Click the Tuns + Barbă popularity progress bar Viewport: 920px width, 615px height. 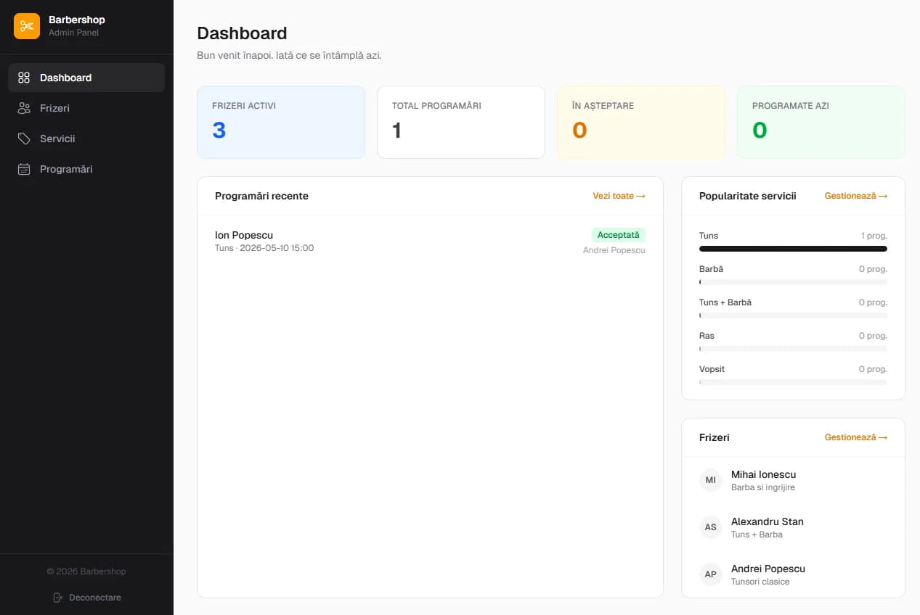tap(793, 315)
